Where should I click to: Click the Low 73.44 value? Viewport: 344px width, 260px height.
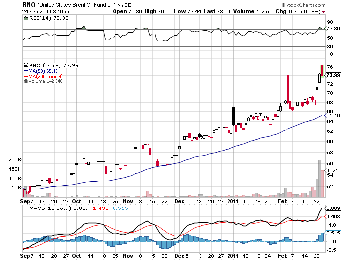(x=187, y=11)
